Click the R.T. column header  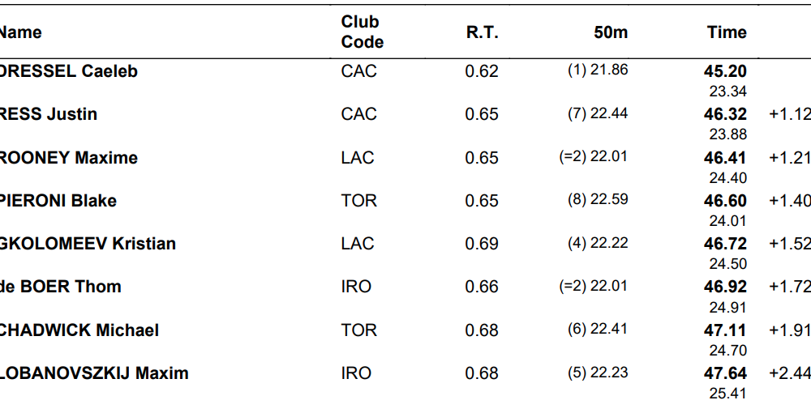482,32
